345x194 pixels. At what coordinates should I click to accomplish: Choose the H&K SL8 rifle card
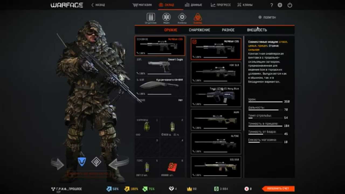point(216,72)
